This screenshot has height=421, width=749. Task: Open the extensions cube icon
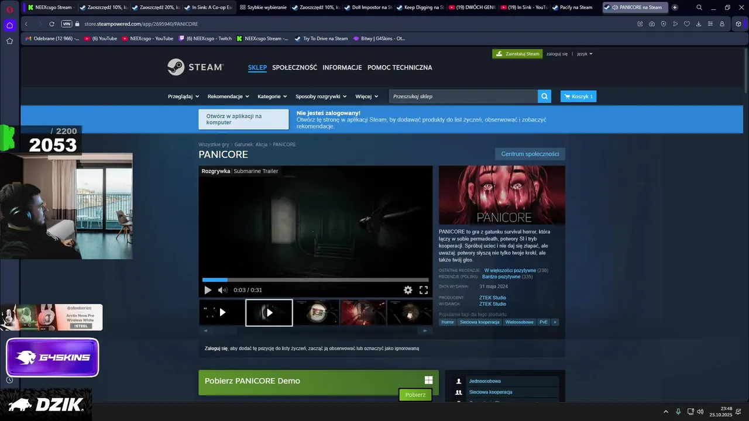(x=738, y=24)
